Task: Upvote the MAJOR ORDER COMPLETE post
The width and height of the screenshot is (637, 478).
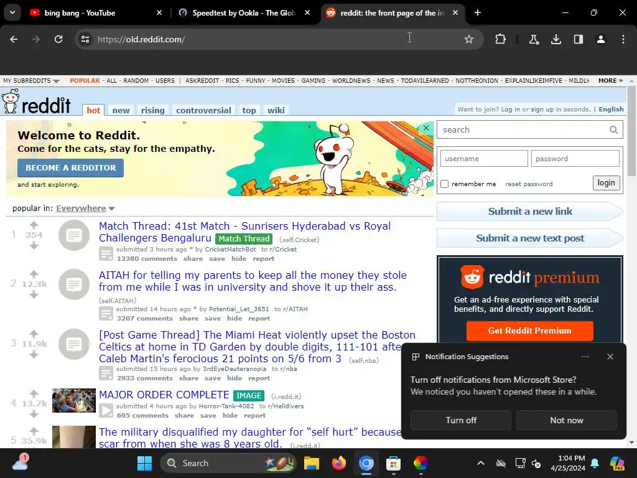Action: point(34,393)
